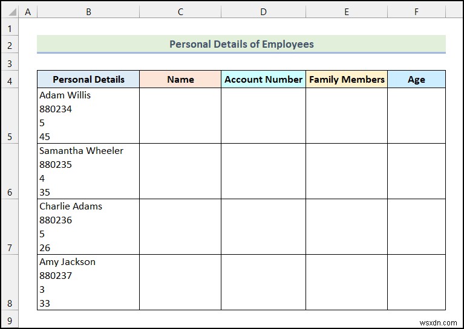Click Account Number cell in Adam Willis row
Viewport: 464px width, 329px height.
point(263,116)
